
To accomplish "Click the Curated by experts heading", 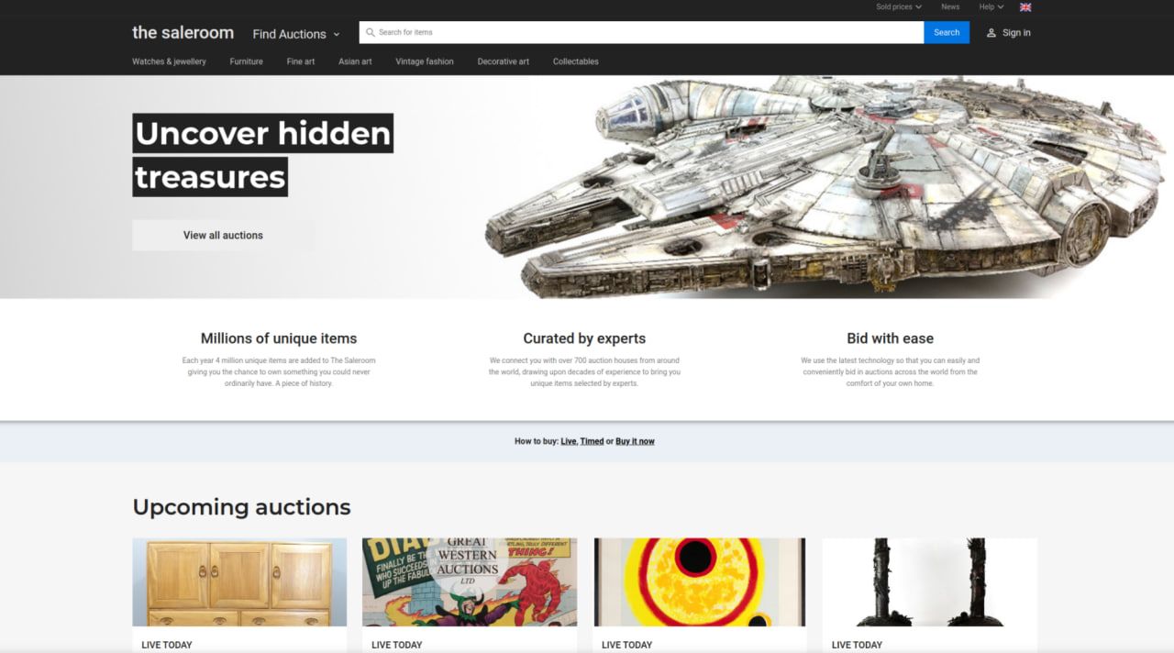I will click(x=584, y=338).
